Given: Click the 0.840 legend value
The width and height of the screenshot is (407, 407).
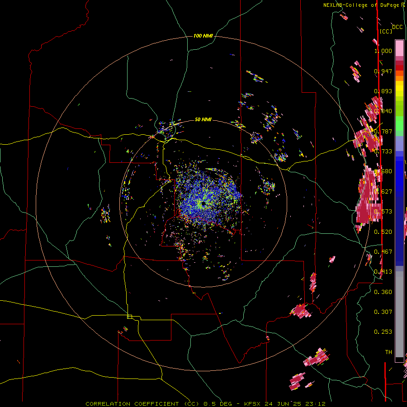Looking at the screenshot, I should point(383,111).
